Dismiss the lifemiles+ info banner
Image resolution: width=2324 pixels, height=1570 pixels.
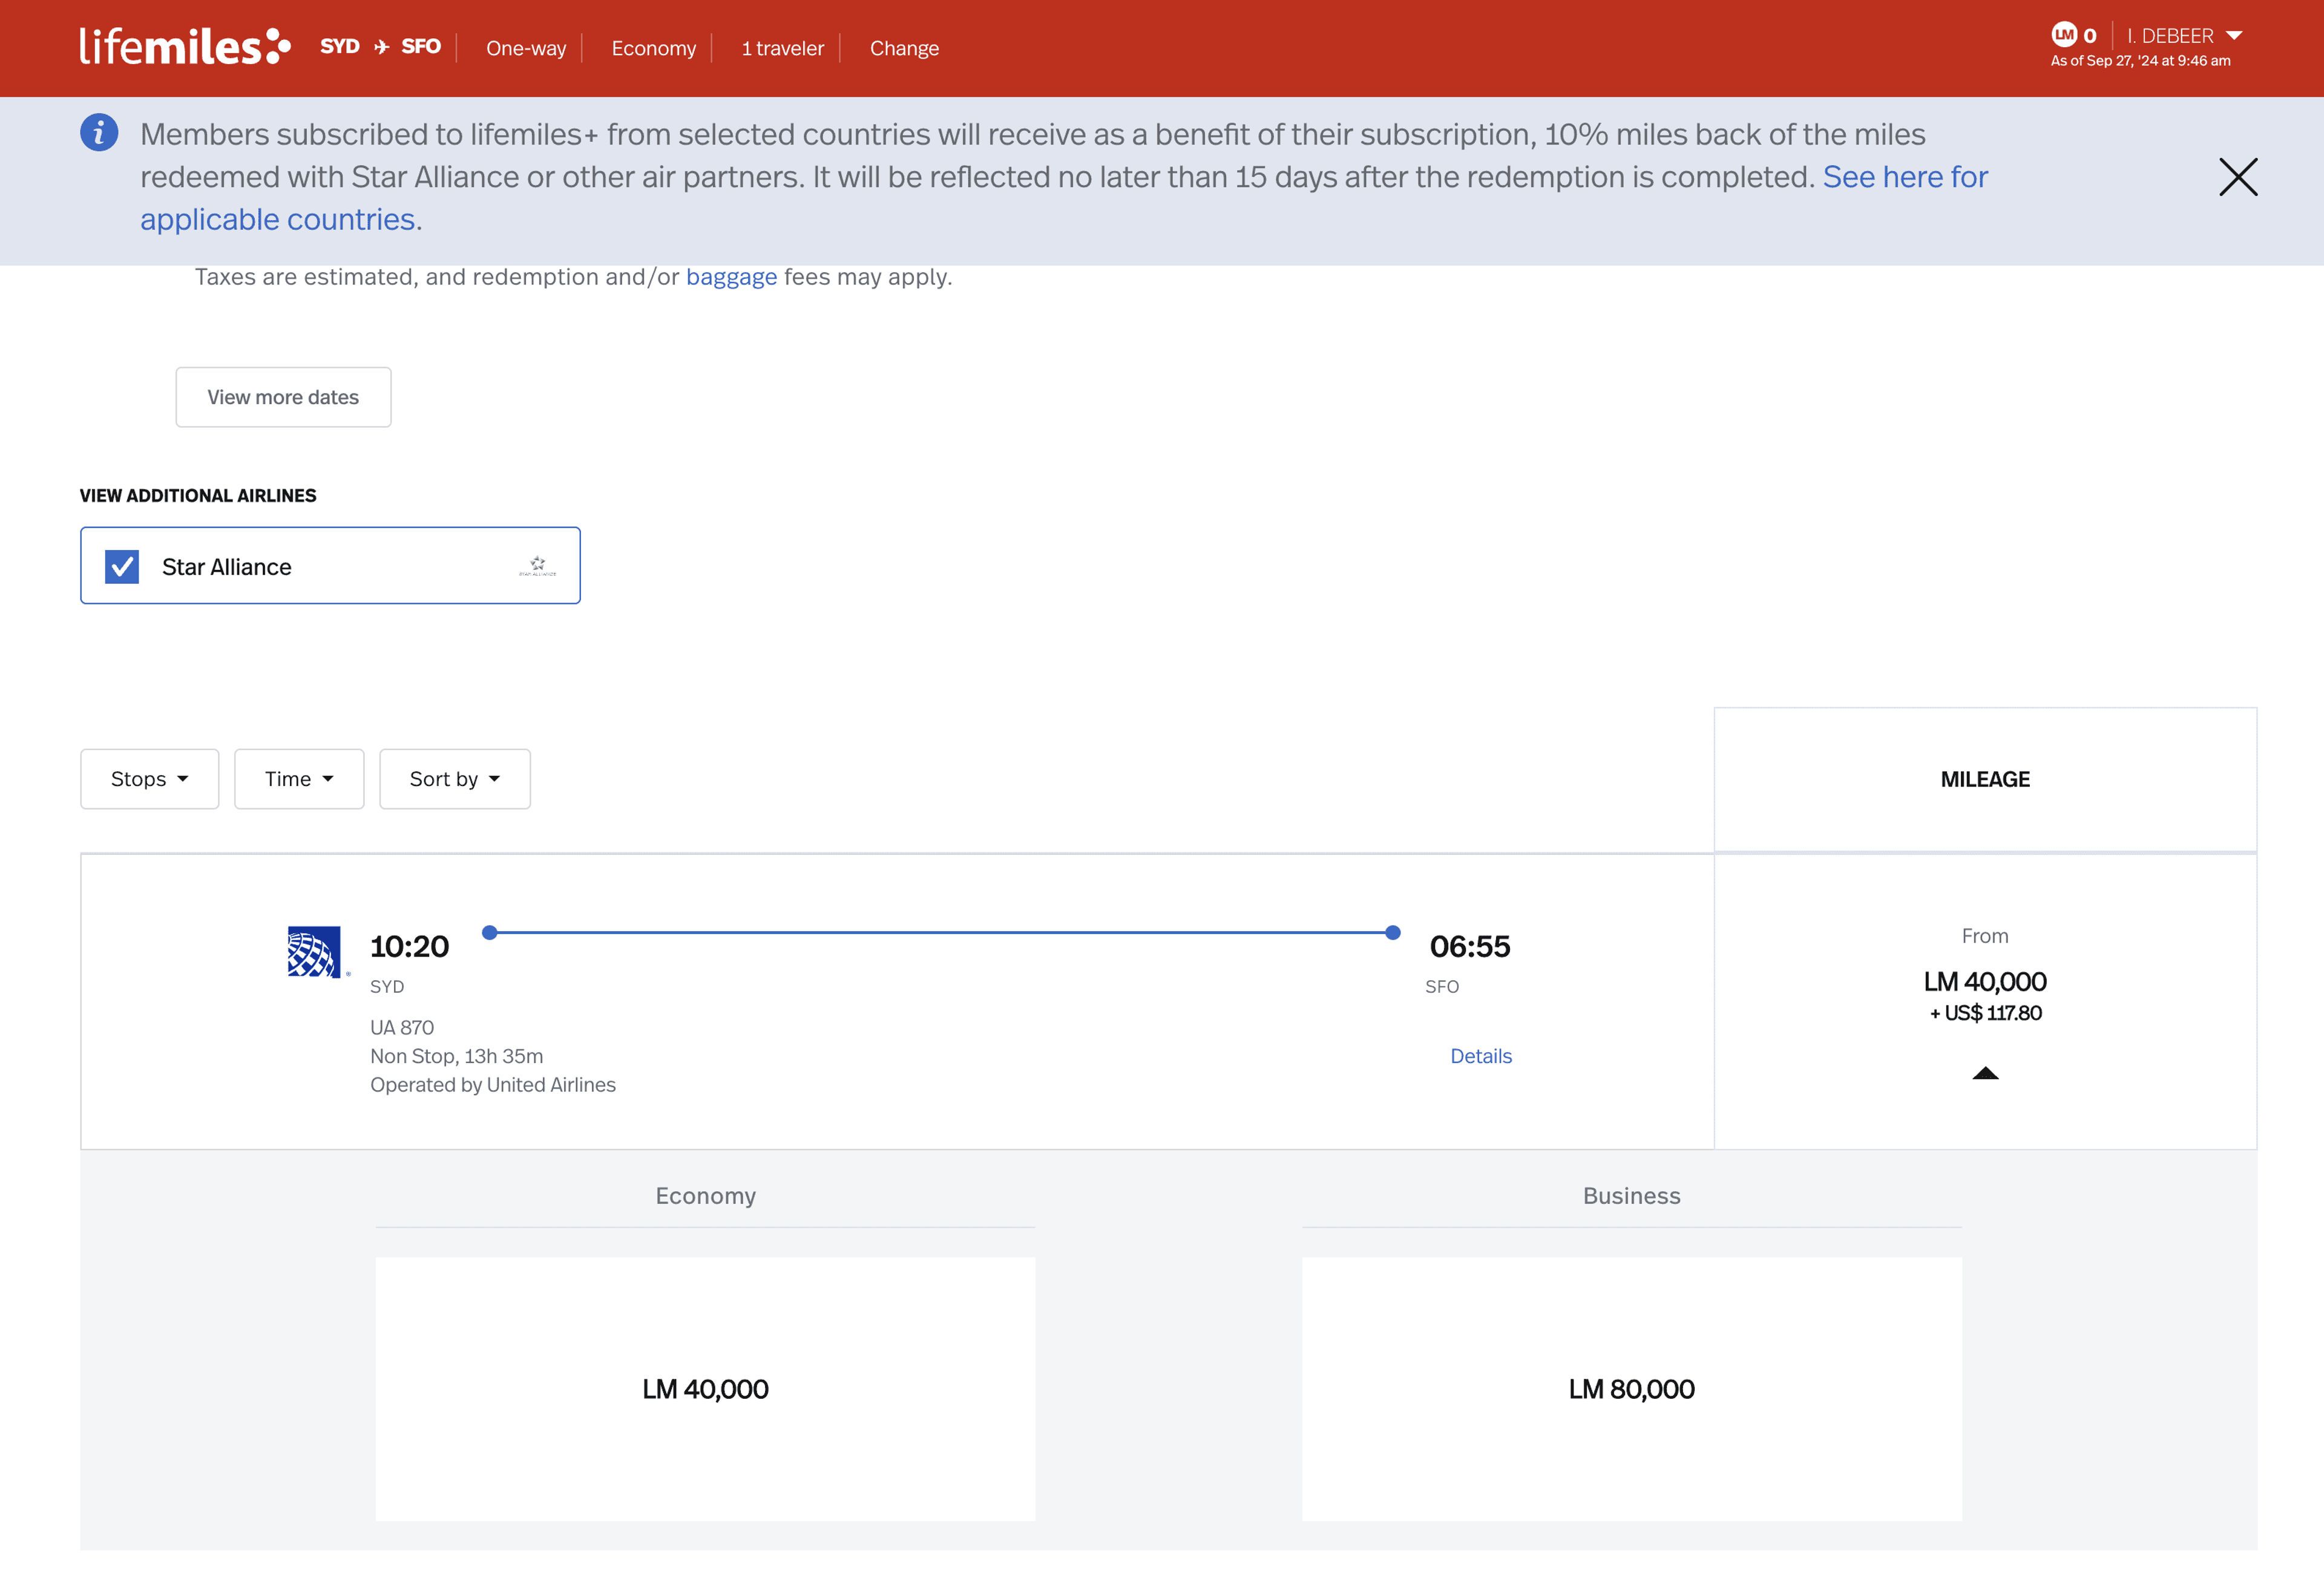click(x=2238, y=177)
